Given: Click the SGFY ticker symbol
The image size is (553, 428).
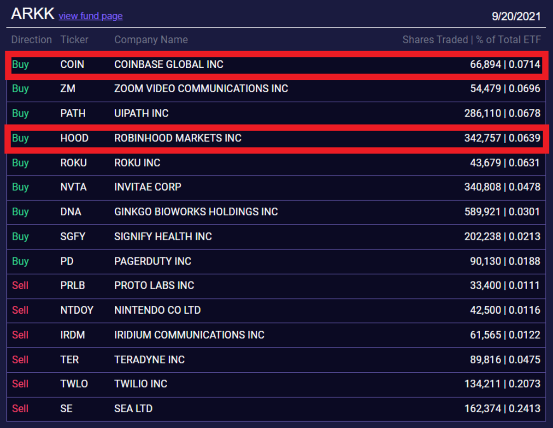Looking at the screenshot, I should pos(73,236).
